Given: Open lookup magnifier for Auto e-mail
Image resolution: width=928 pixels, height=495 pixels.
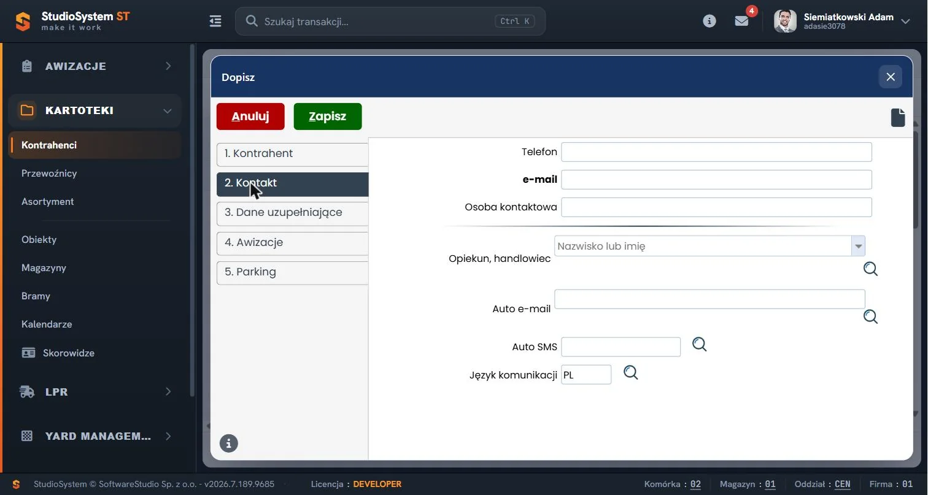Looking at the screenshot, I should (870, 317).
